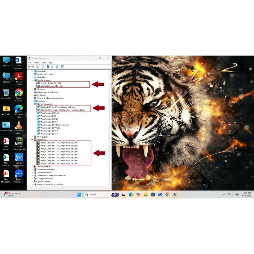Collapse the Processors tree node
The width and height of the screenshot is (254, 254).
(32, 140)
